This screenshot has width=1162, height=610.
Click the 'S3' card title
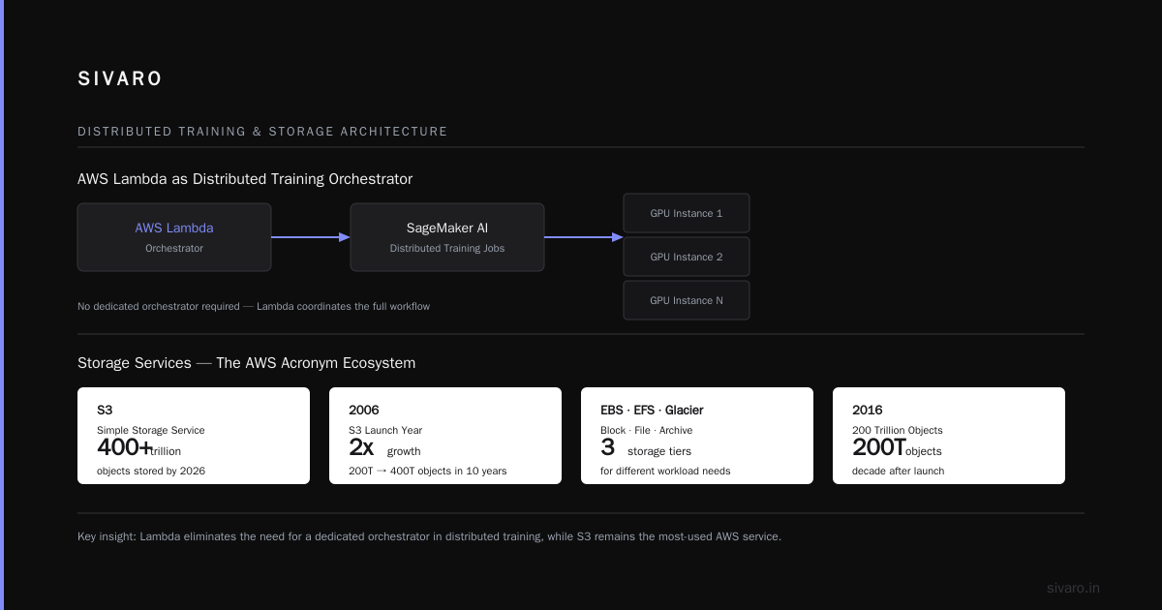(x=105, y=410)
